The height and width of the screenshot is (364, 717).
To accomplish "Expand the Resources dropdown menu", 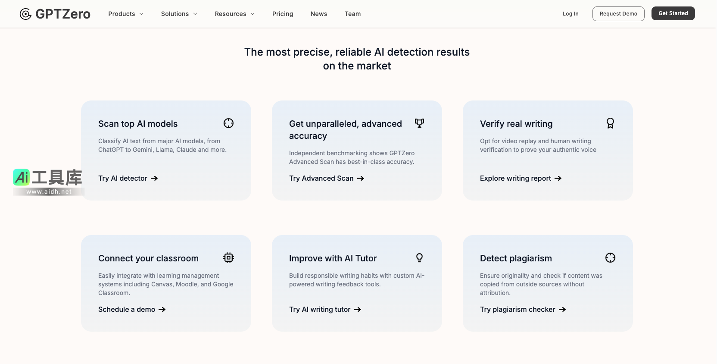I will click(x=234, y=14).
